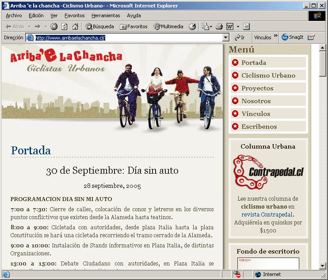Open the Multimedia toolbar button
The image size is (328, 280).
point(168,26)
